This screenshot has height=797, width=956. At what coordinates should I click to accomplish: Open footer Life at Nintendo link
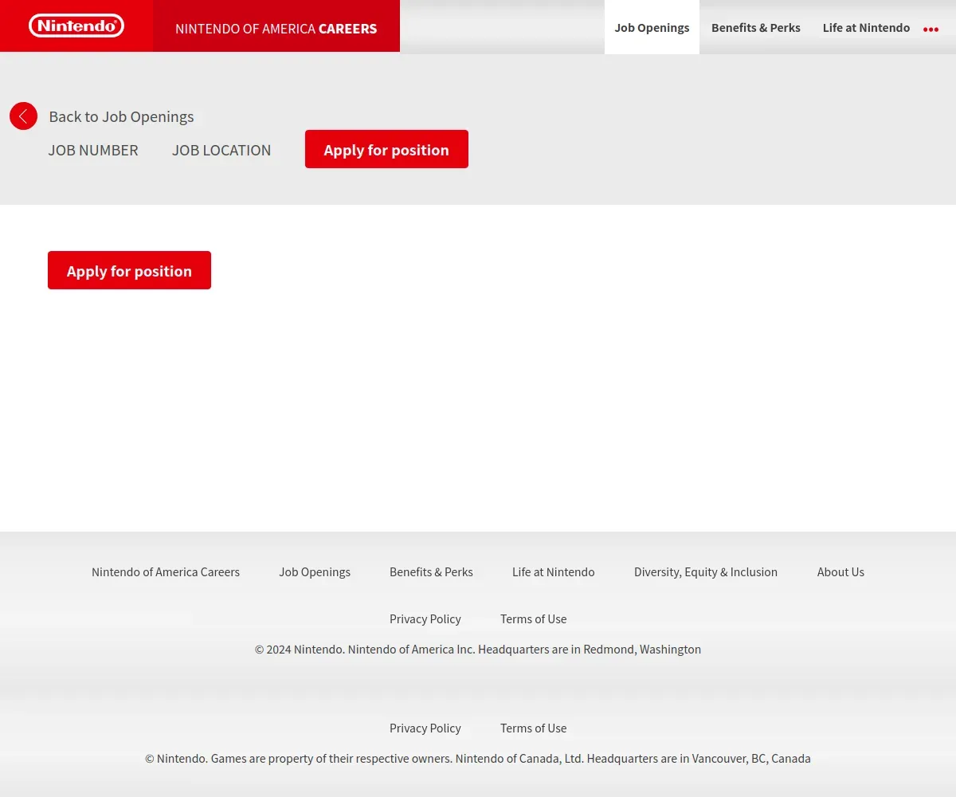tap(554, 571)
